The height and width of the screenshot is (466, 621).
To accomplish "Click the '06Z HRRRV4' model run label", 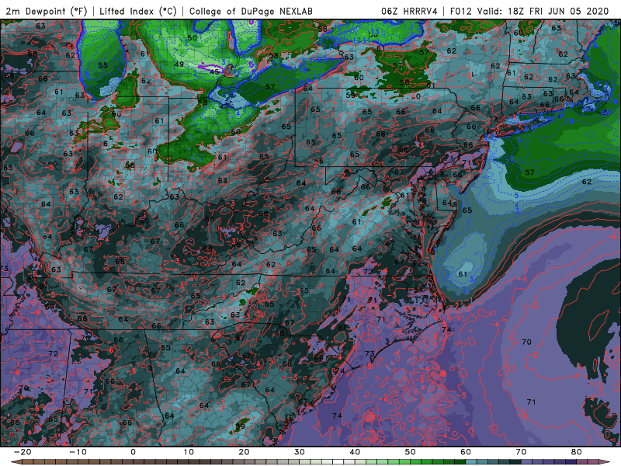I will [x=409, y=11].
